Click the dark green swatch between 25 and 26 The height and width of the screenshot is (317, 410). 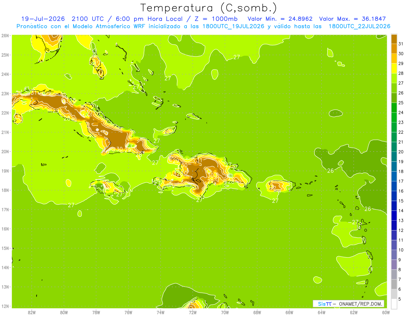click(394, 98)
